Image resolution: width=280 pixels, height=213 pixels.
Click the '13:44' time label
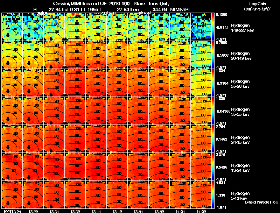(x=96, y=211)
